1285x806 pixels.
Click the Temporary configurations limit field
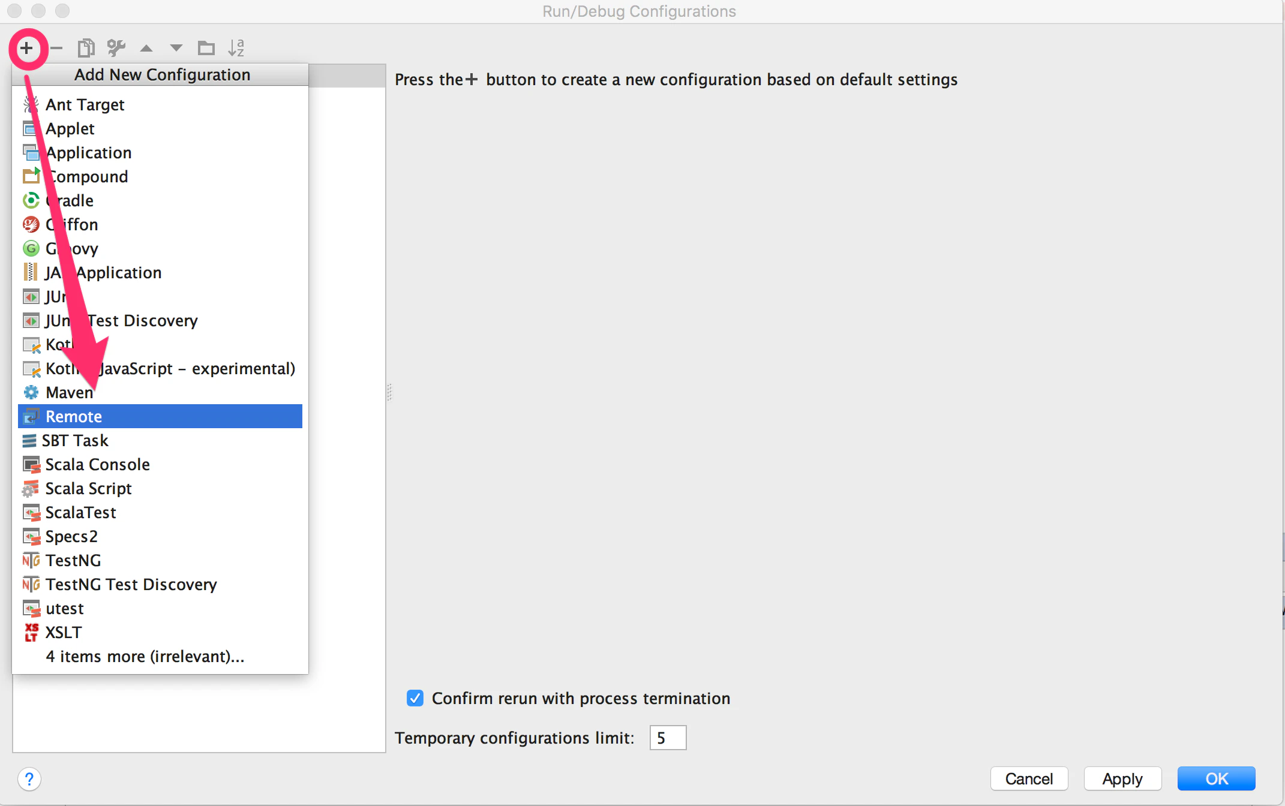668,738
